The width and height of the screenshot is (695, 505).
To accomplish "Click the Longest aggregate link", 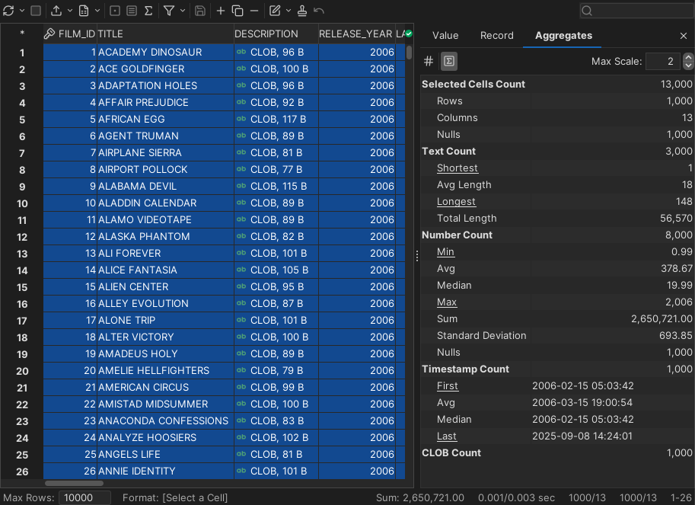I will (x=457, y=201).
